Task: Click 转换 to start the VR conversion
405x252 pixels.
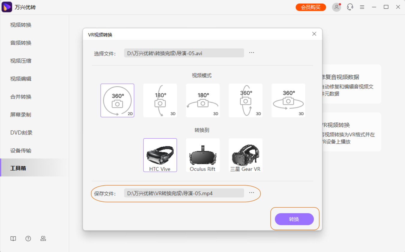Action: (294, 219)
